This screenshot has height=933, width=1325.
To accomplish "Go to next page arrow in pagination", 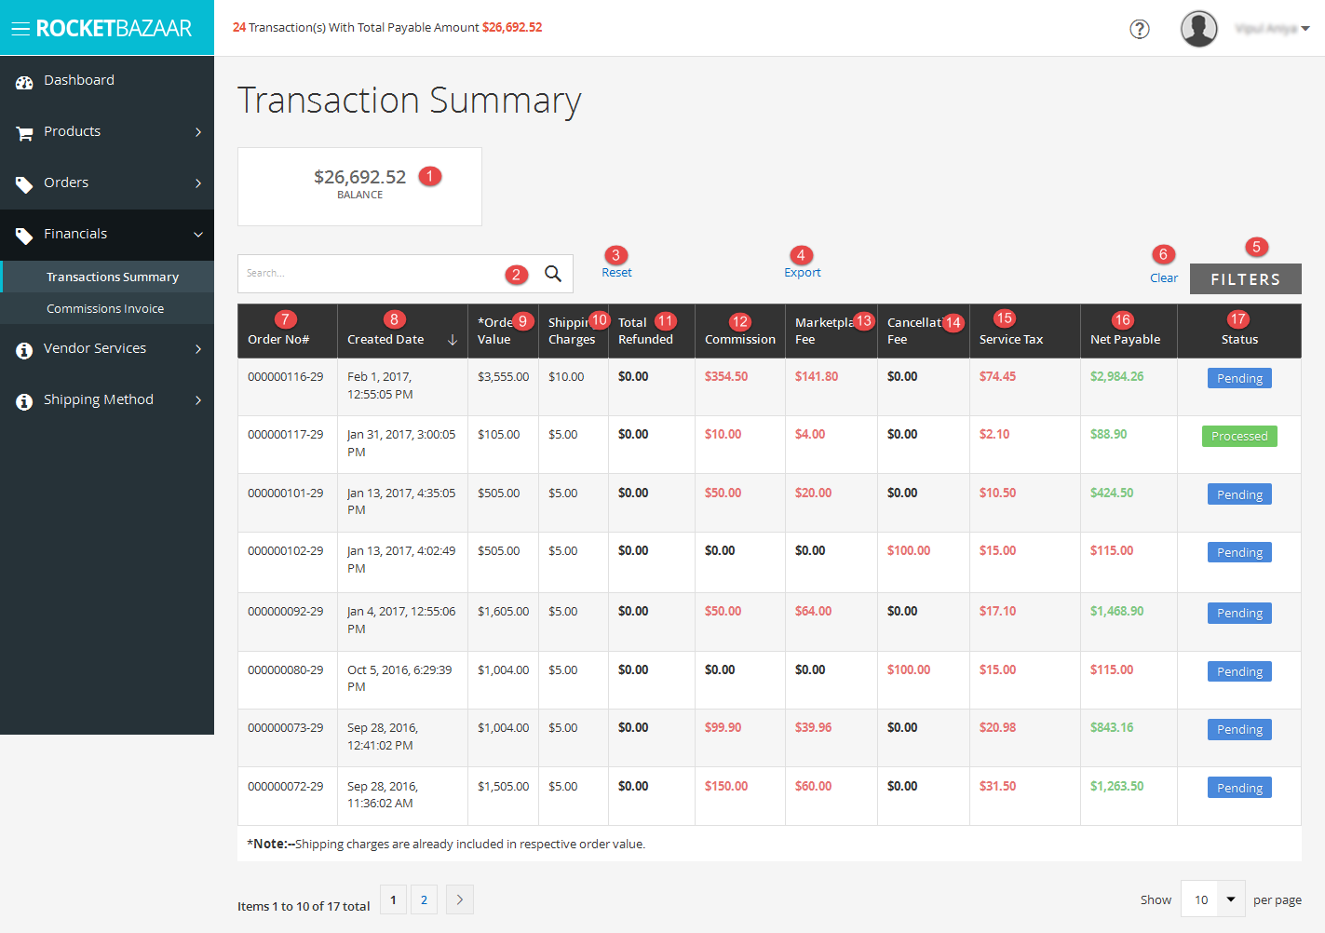I will 460,899.
